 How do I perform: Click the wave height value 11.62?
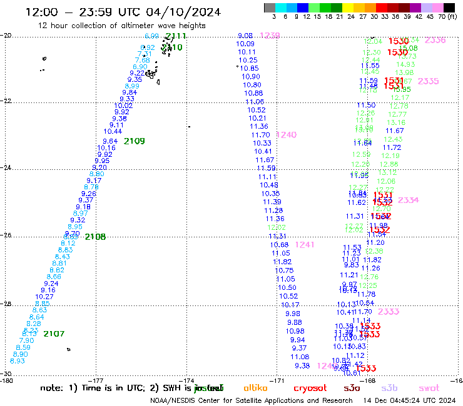(357, 202)
